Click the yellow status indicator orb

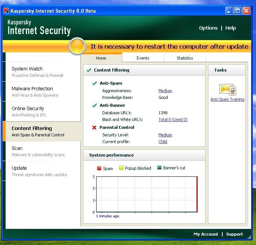coord(77,46)
